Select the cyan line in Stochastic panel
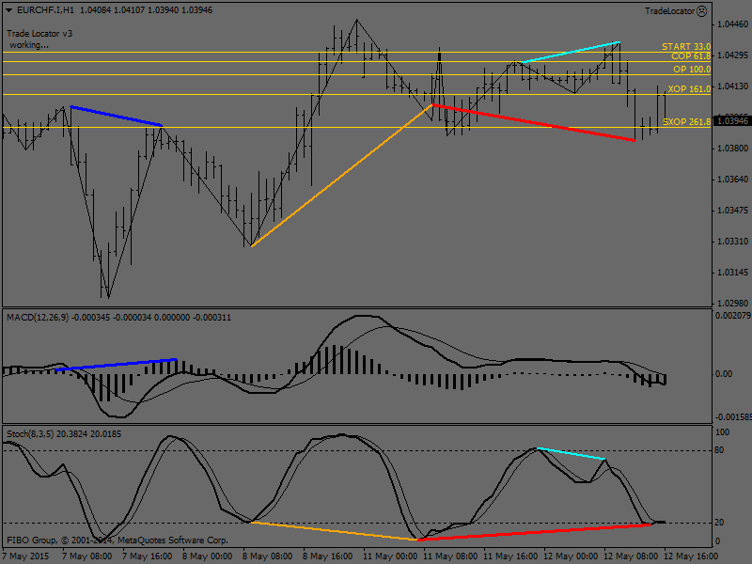Screen dimensions: 752x564 point(571,454)
